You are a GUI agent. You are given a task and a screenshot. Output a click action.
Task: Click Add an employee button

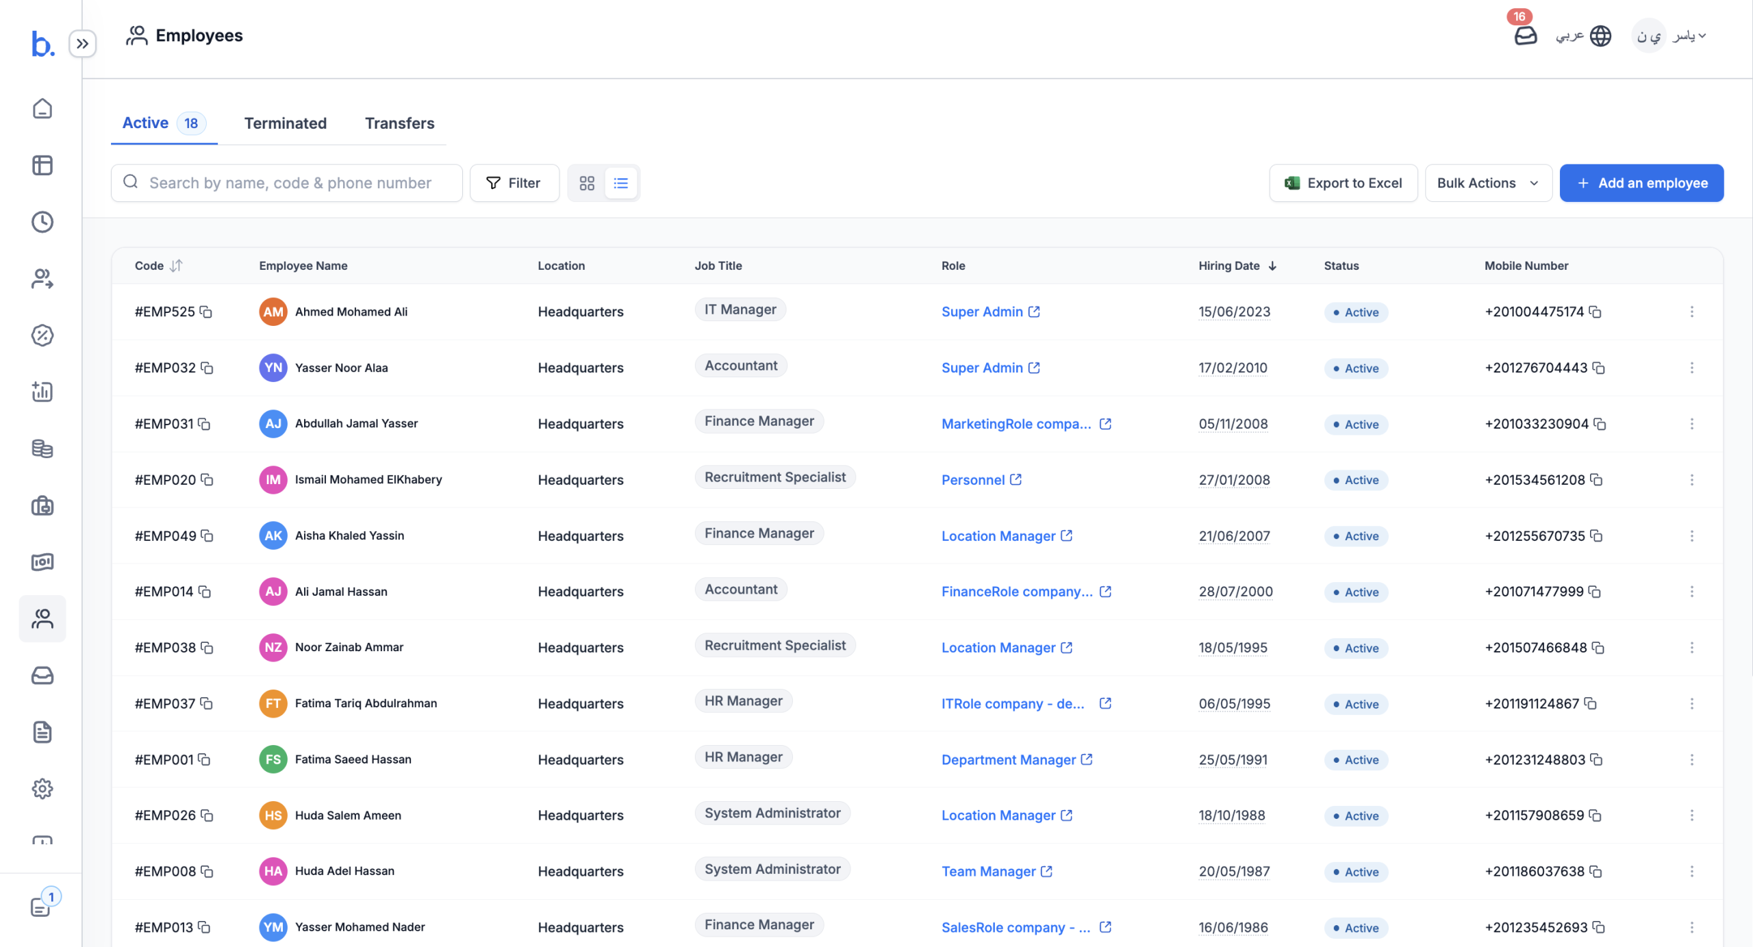pyautogui.click(x=1641, y=183)
